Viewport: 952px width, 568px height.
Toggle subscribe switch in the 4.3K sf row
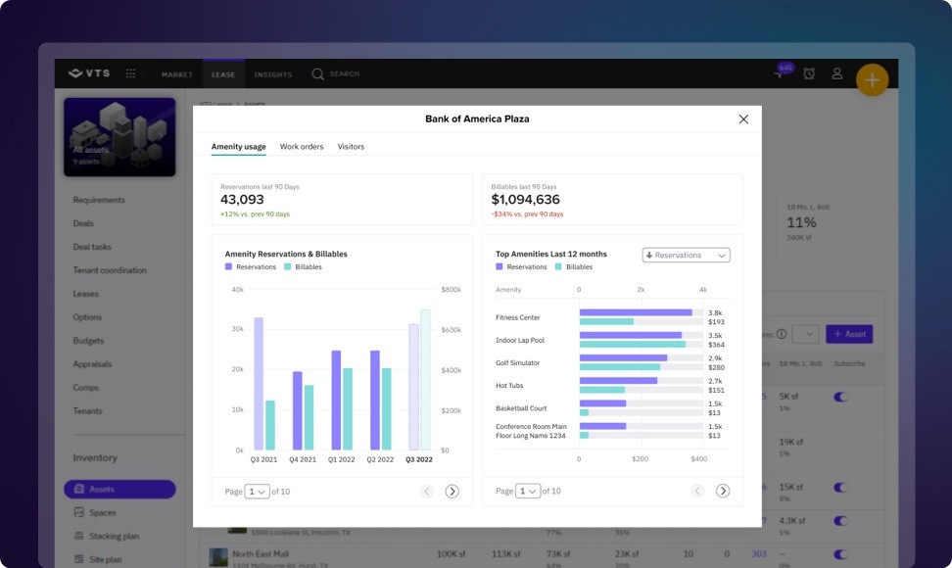(x=840, y=521)
